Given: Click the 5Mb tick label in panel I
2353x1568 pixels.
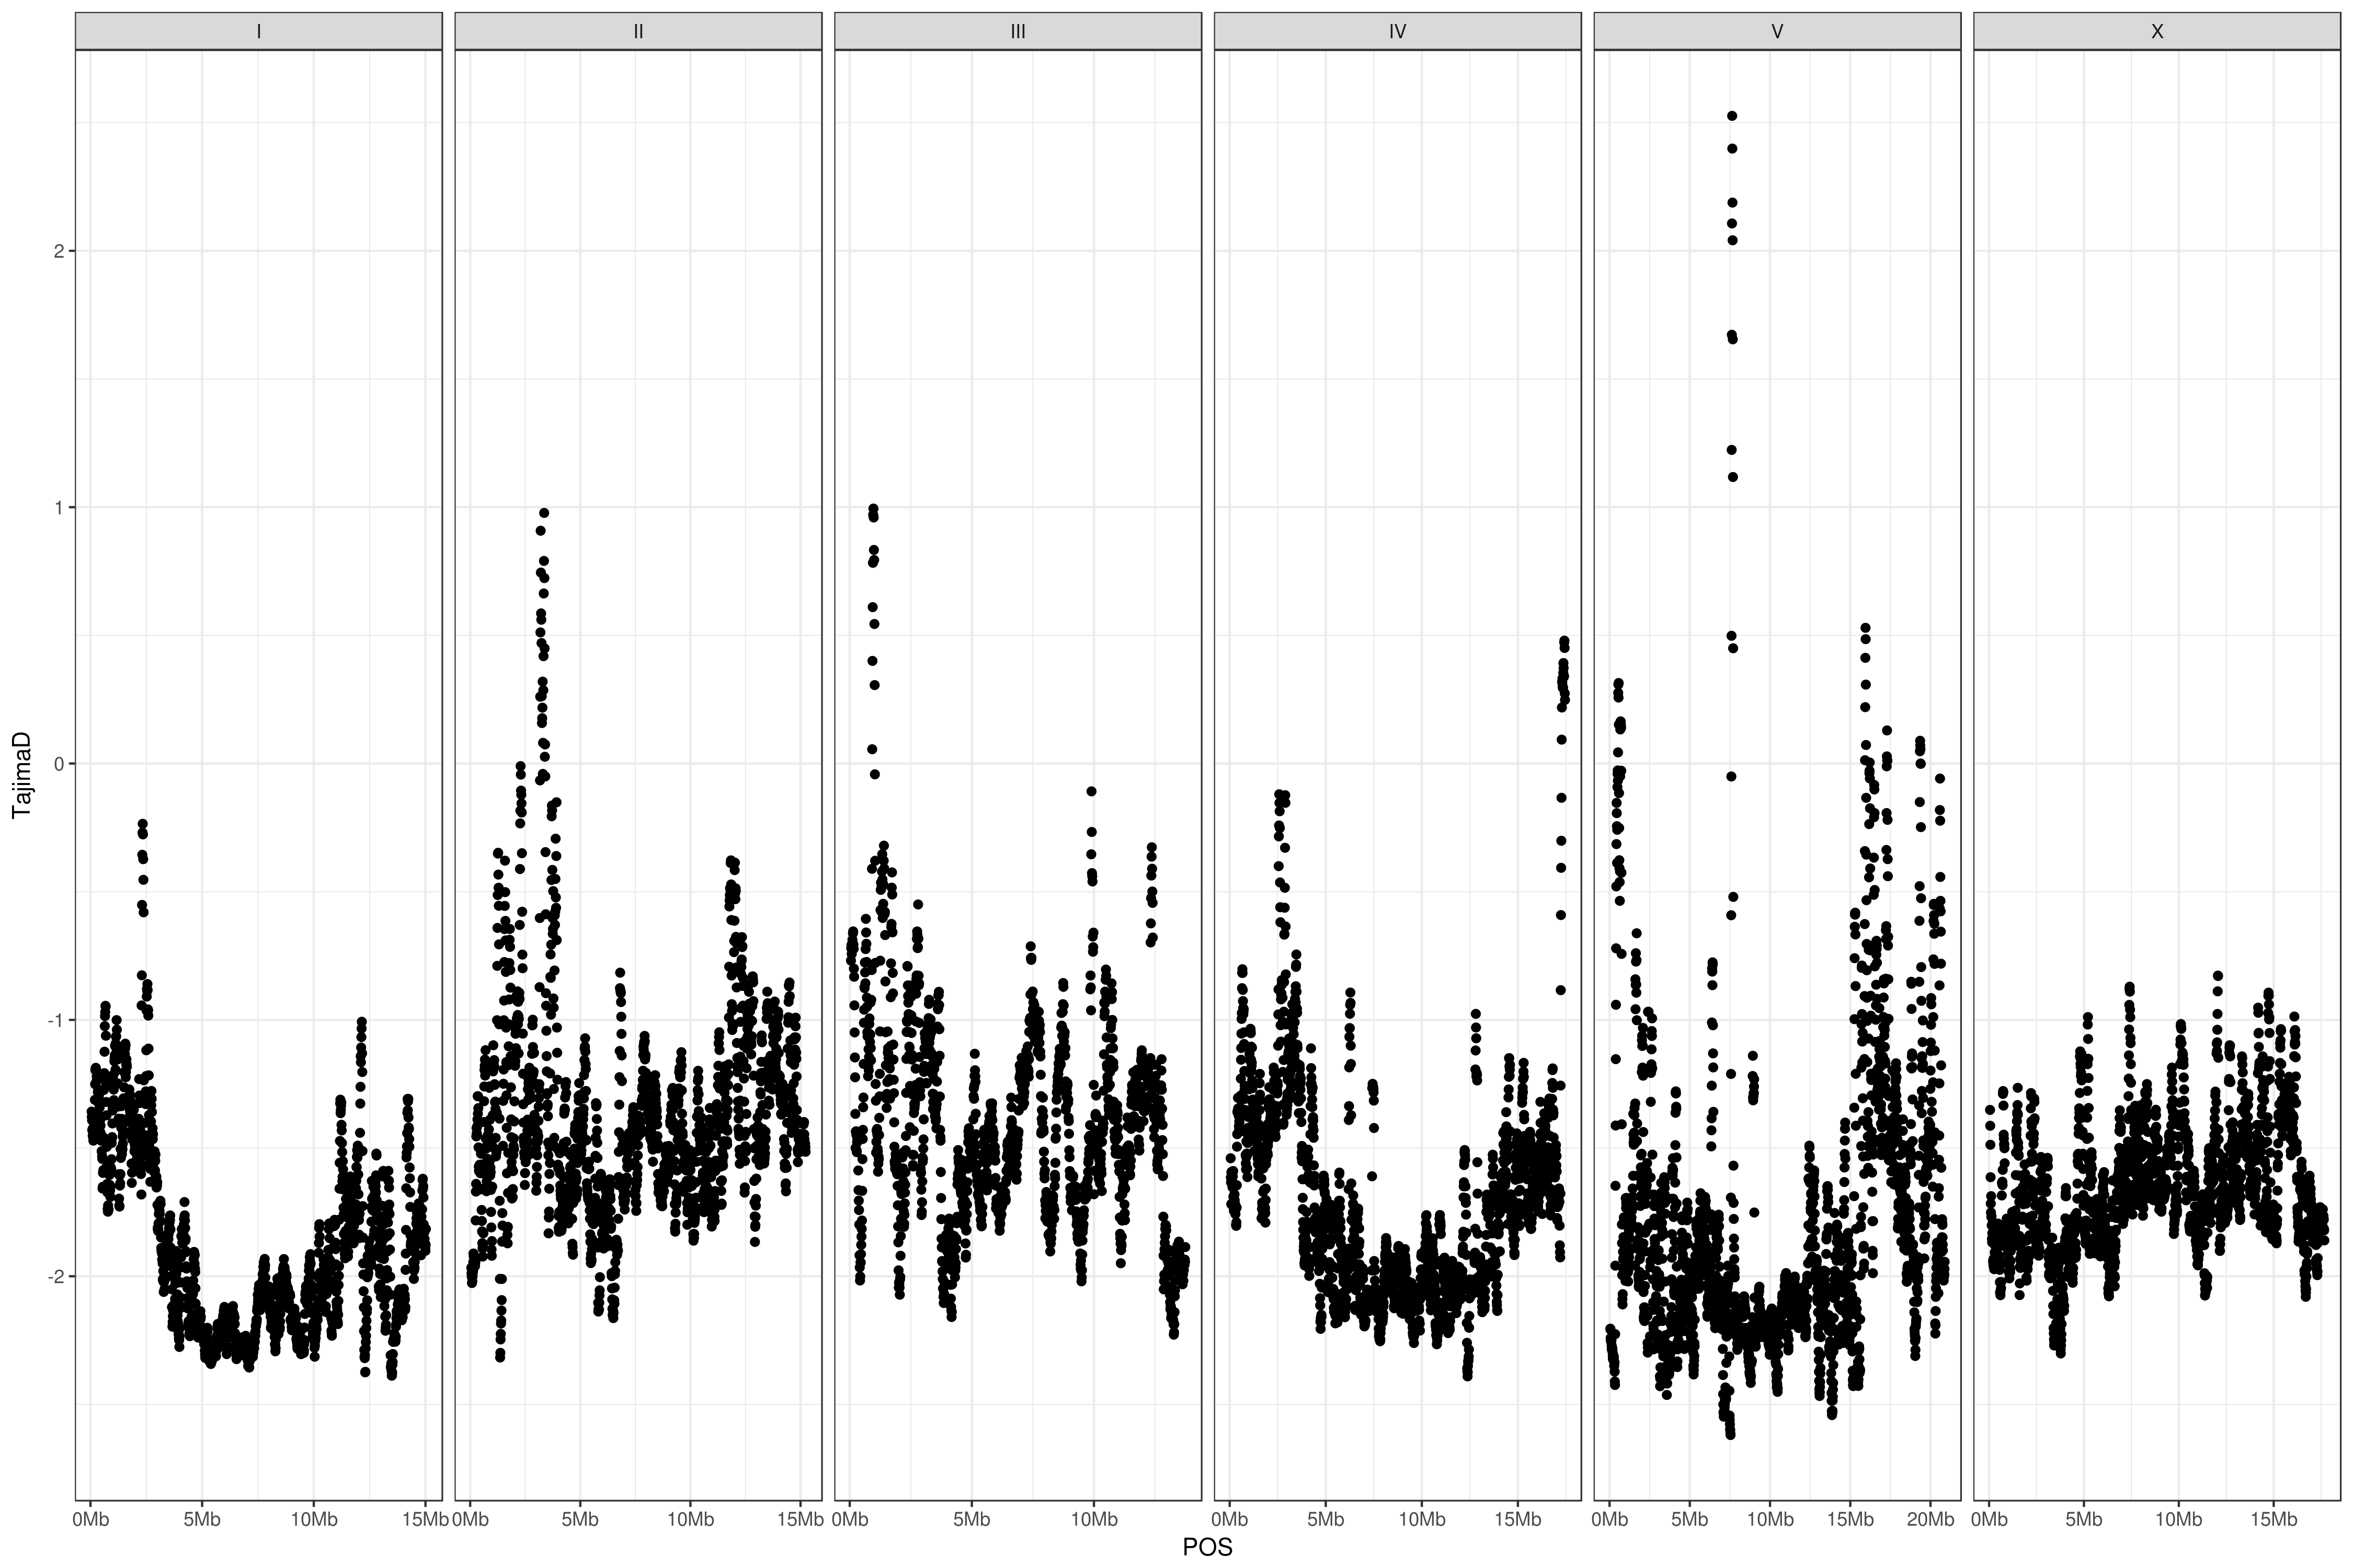Looking at the screenshot, I should [x=201, y=1520].
